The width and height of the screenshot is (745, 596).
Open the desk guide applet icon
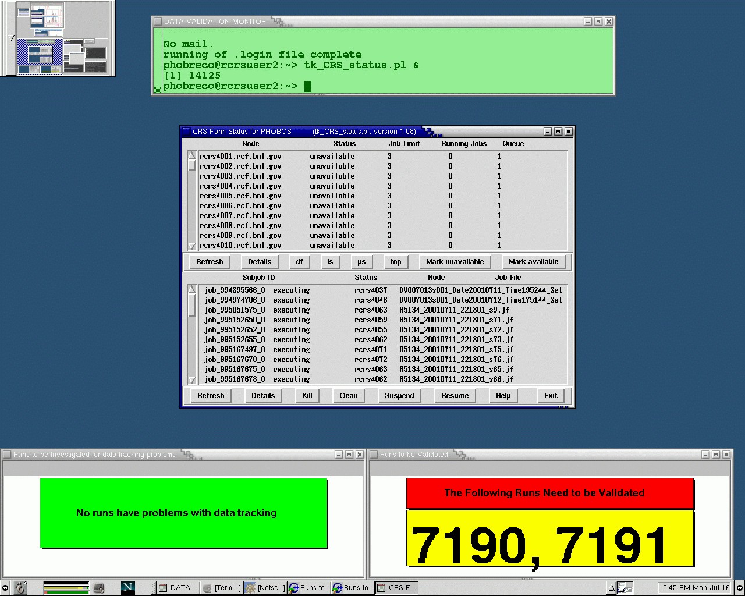coord(625,588)
